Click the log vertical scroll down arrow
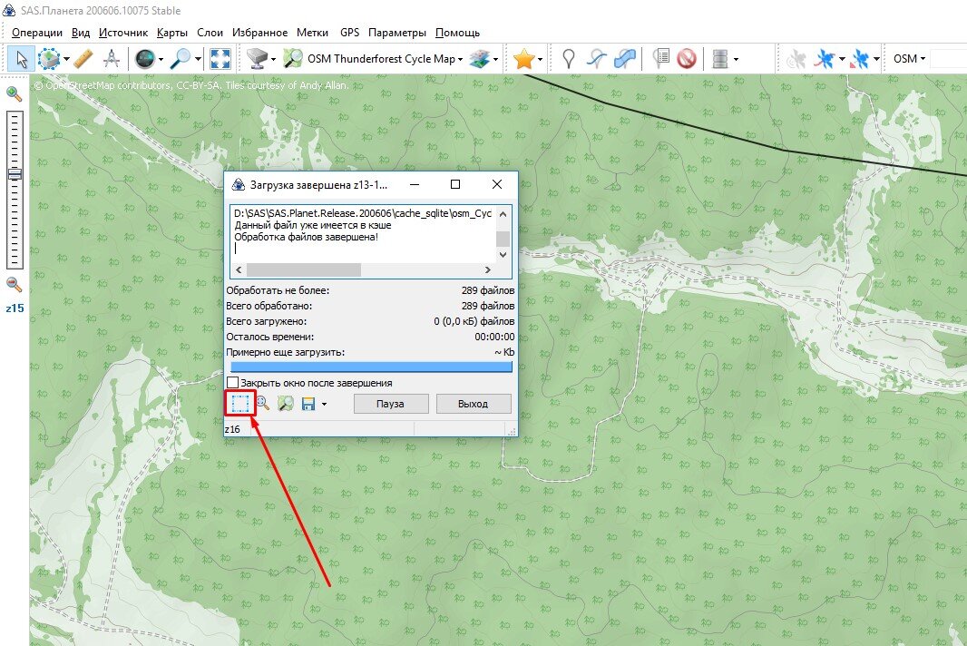 503,254
